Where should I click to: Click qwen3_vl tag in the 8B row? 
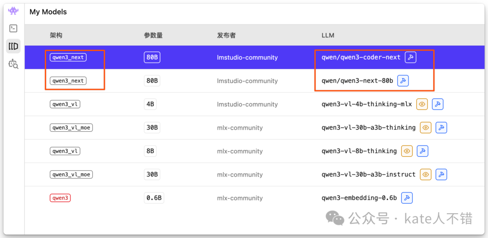point(65,151)
